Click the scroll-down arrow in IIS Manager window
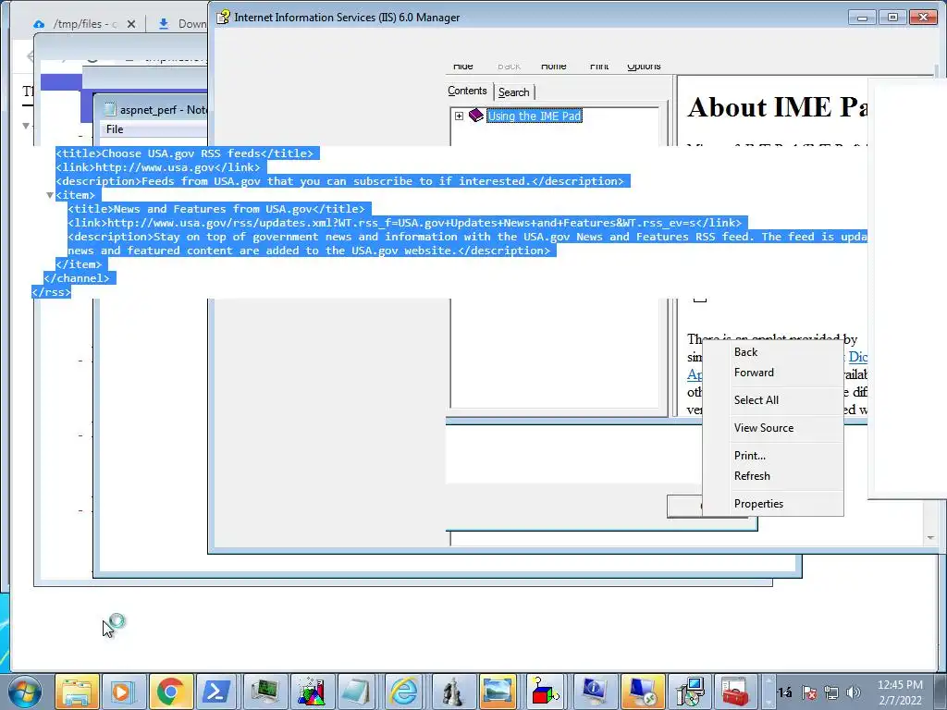Screen dimensions: 947x710 point(930,537)
